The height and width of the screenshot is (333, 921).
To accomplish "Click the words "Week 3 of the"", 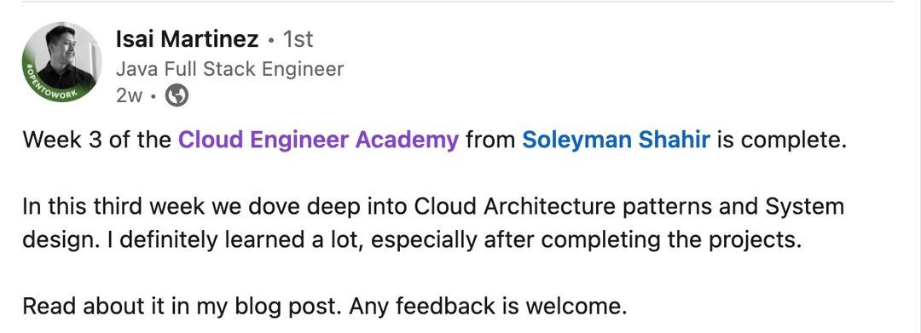I will [x=97, y=141].
